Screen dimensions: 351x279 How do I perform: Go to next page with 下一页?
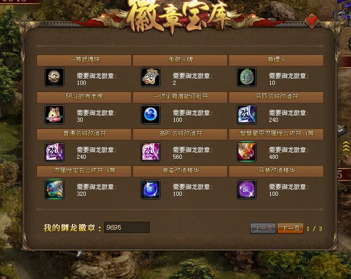pyautogui.click(x=290, y=229)
